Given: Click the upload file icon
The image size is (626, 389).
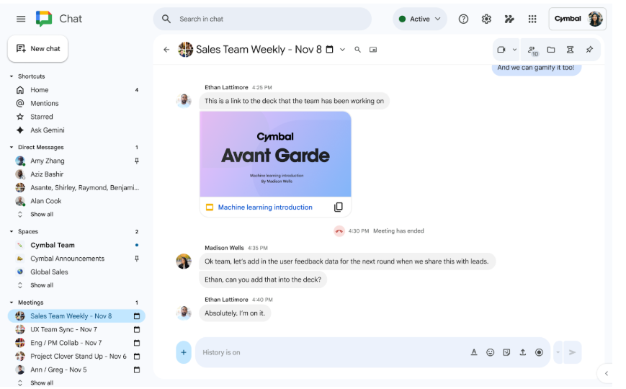Looking at the screenshot, I should click(x=523, y=352).
